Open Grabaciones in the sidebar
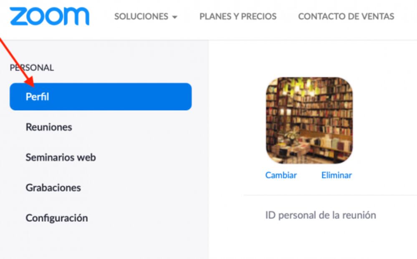Viewport: 417px width, 259px height. point(53,188)
